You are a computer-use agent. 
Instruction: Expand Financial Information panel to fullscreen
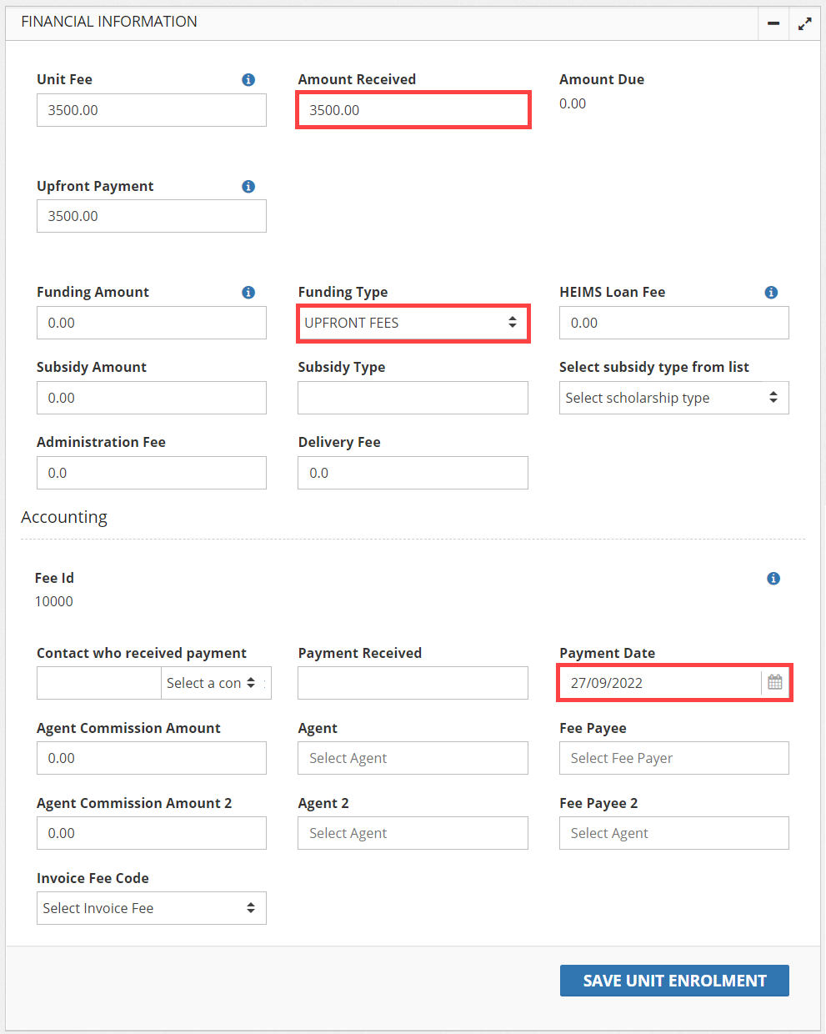tap(804, 24)
